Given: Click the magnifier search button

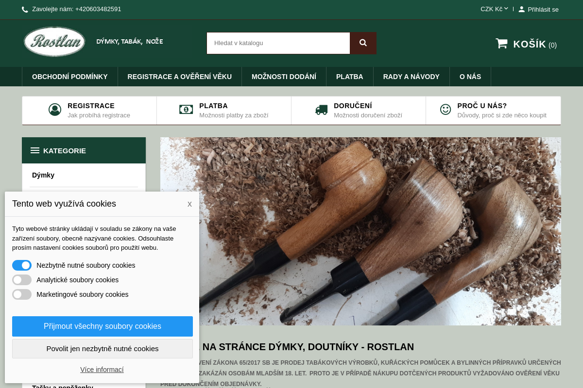Looking at the screenshot, I should pyautogui.click(x=363, y=43).
